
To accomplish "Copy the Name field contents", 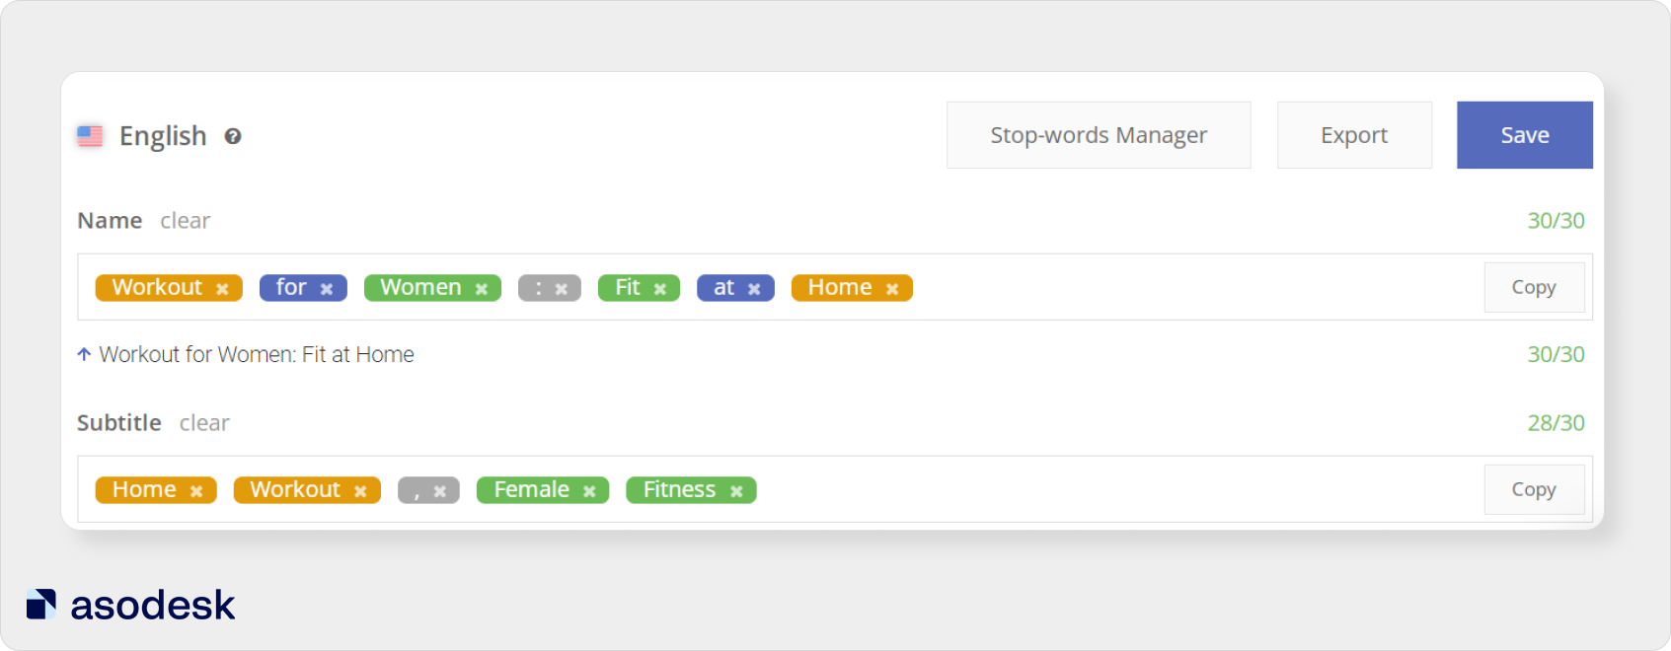I will 1533,287.
